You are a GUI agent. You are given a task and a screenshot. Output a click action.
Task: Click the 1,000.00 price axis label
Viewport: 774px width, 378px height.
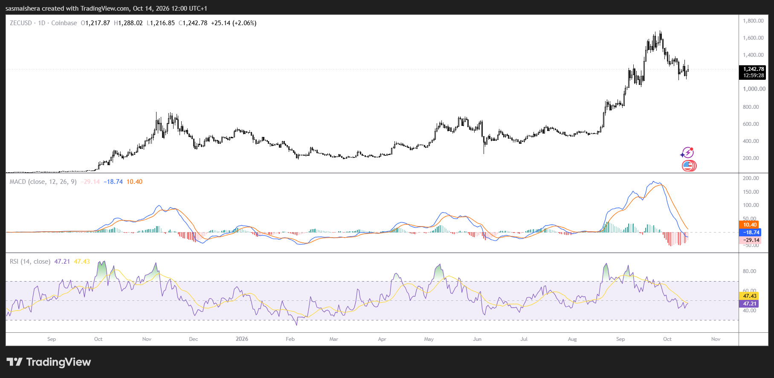(x=754, y=89)
